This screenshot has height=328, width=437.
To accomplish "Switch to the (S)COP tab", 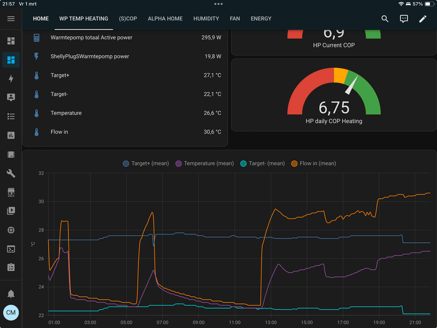I will [x=128, y=19].
